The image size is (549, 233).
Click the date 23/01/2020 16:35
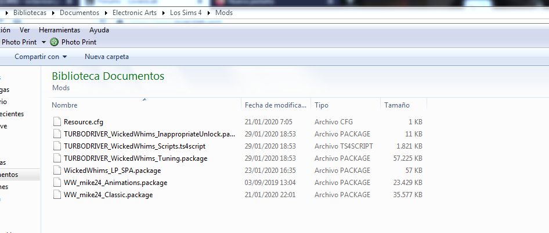(x=270, y=171)
